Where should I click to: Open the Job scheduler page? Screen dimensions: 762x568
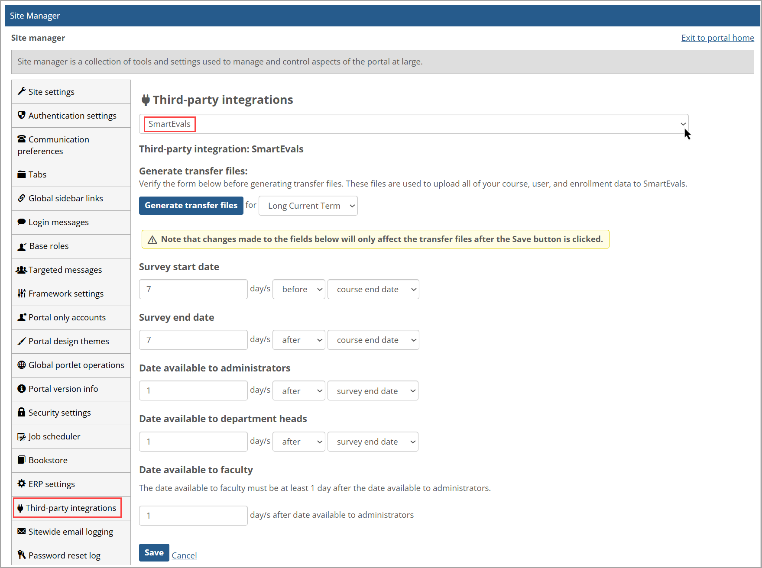tap(54, 436)
